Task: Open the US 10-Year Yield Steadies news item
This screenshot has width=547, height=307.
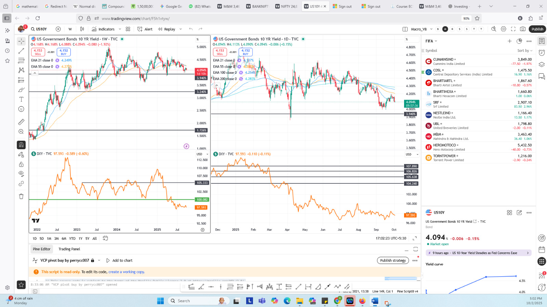Action: (x=478, y=253)
